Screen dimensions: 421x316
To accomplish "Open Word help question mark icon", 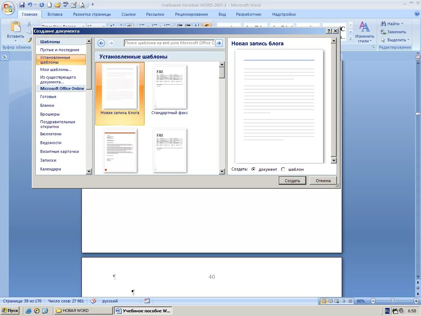I will click(x=417, y=14).
